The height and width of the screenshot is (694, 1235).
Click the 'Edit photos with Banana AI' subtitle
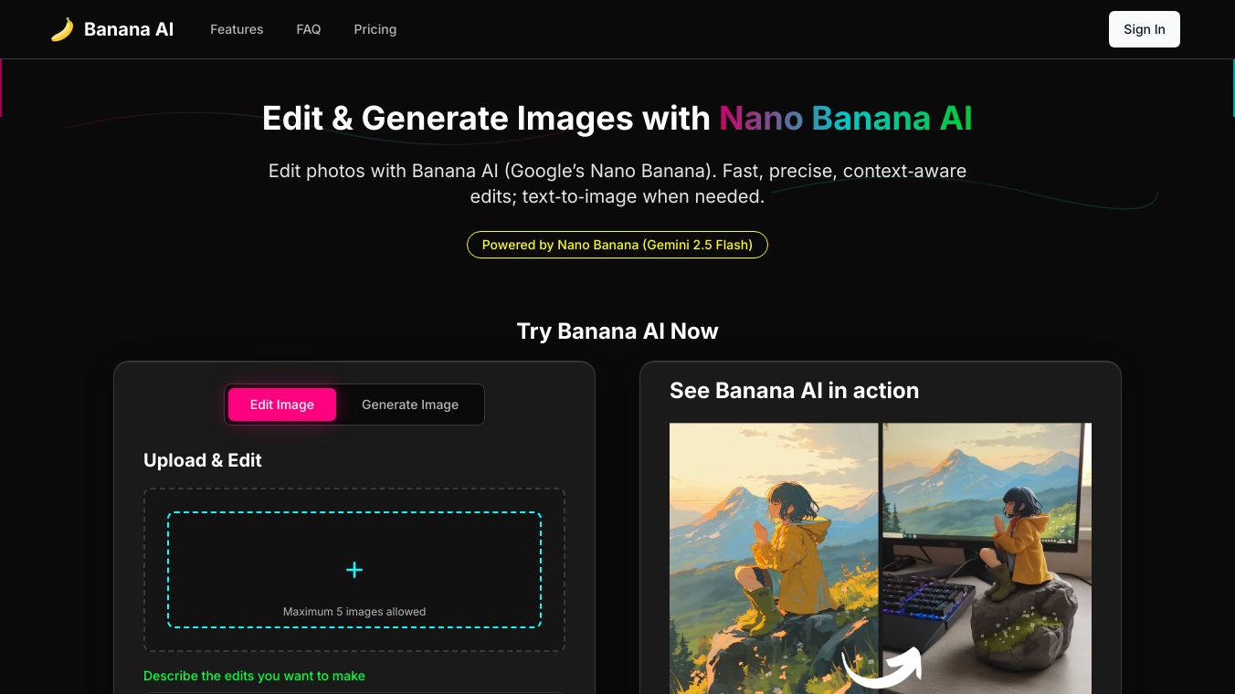click(x=617, y=183)
